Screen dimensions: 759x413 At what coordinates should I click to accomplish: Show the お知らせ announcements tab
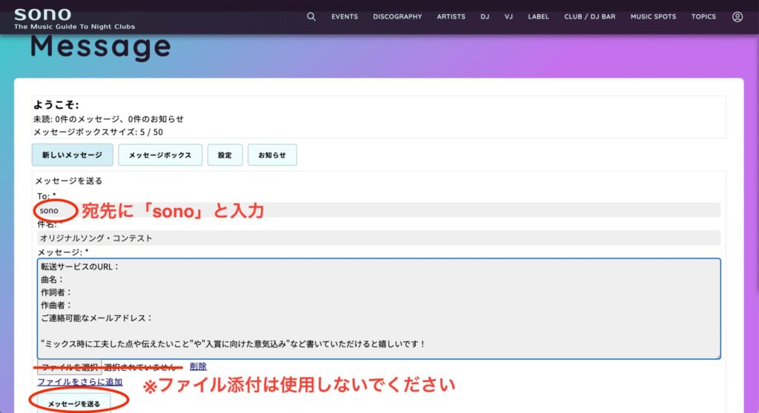(x=272, y=155)
